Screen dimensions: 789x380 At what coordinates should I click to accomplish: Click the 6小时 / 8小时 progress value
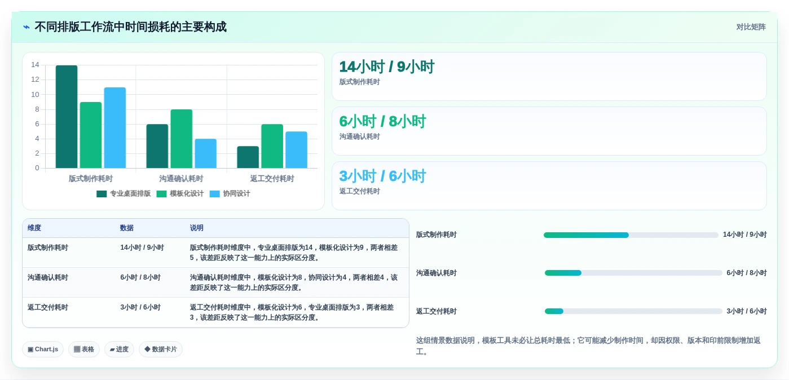[x=747, y=273]
